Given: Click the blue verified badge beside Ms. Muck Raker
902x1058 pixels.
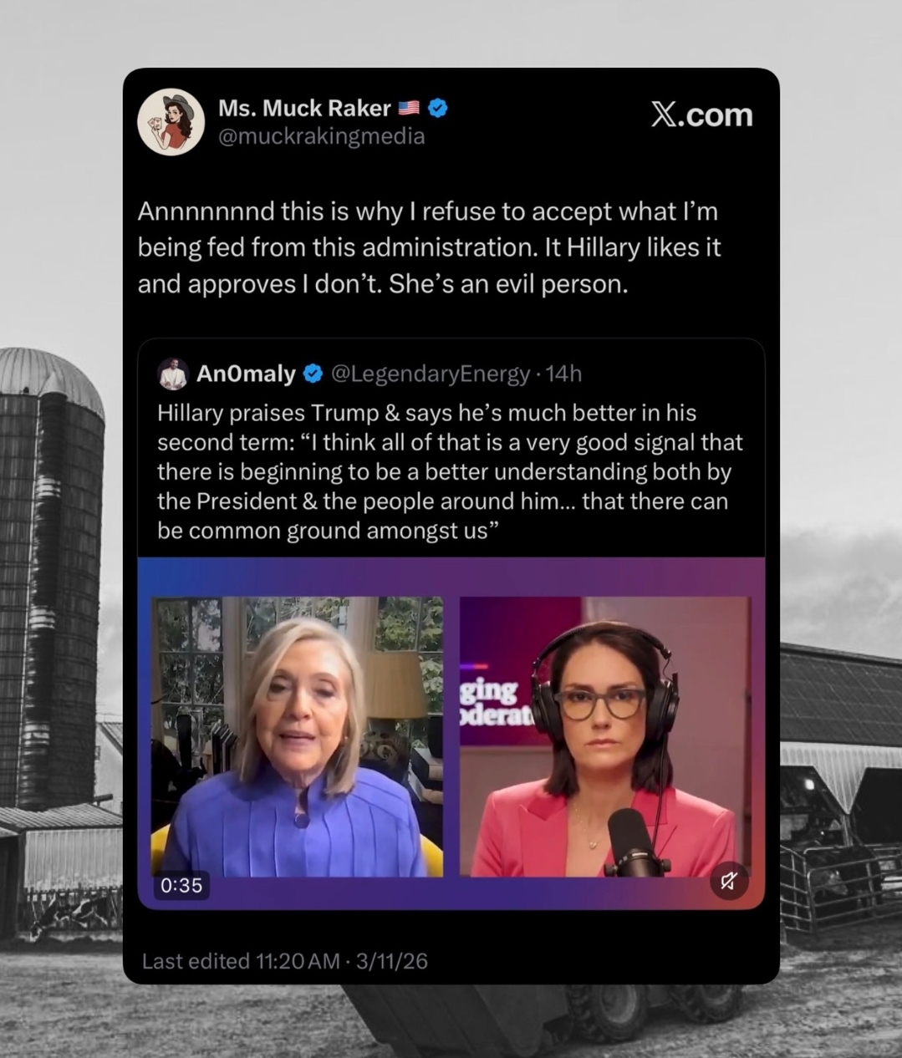Looking at the screenshot, I should [437, 108].
